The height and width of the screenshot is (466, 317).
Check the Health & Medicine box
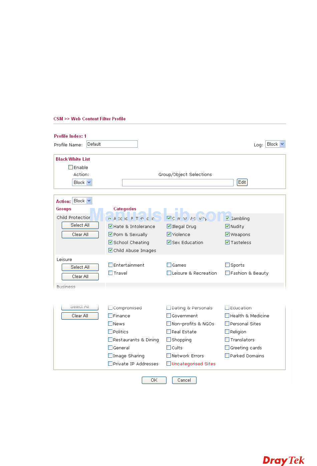pyautogui.click(x=227, y=316)
